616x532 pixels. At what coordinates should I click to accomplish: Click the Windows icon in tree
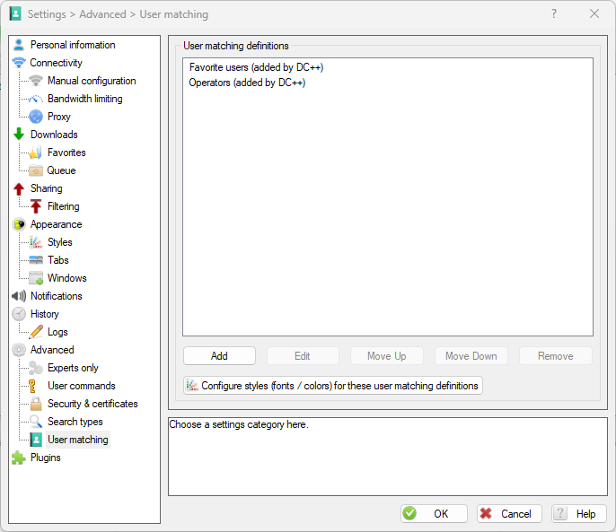(x=36, y=278)
